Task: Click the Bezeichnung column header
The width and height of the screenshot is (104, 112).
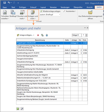Action: tap(40, 40)
